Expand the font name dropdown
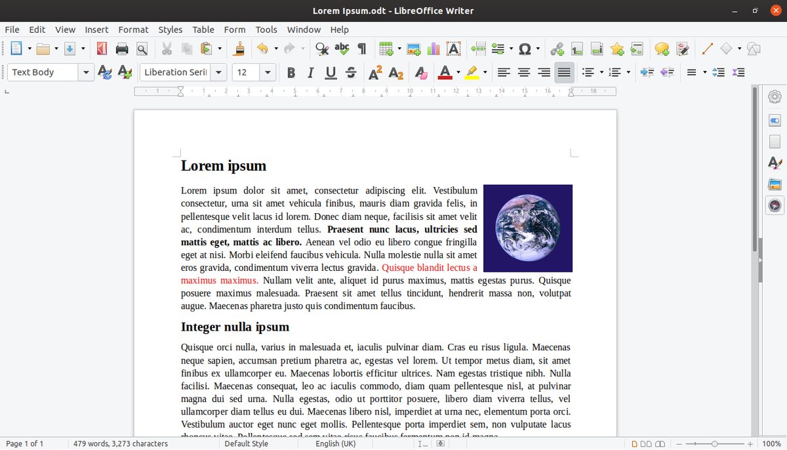787x450 pixels. click(x=219, y=72)
